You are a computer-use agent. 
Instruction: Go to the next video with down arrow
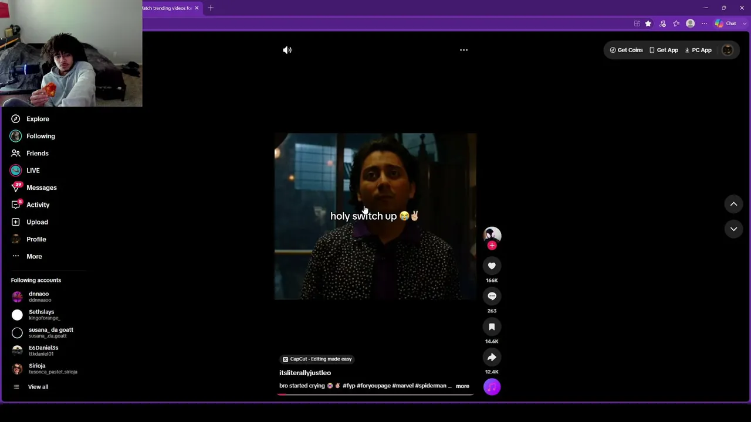(x=733, y=229)
